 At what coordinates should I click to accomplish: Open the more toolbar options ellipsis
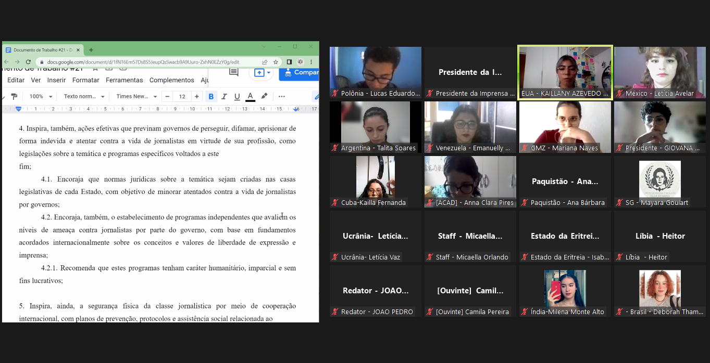pyautogui.click(x=282, y=96)
